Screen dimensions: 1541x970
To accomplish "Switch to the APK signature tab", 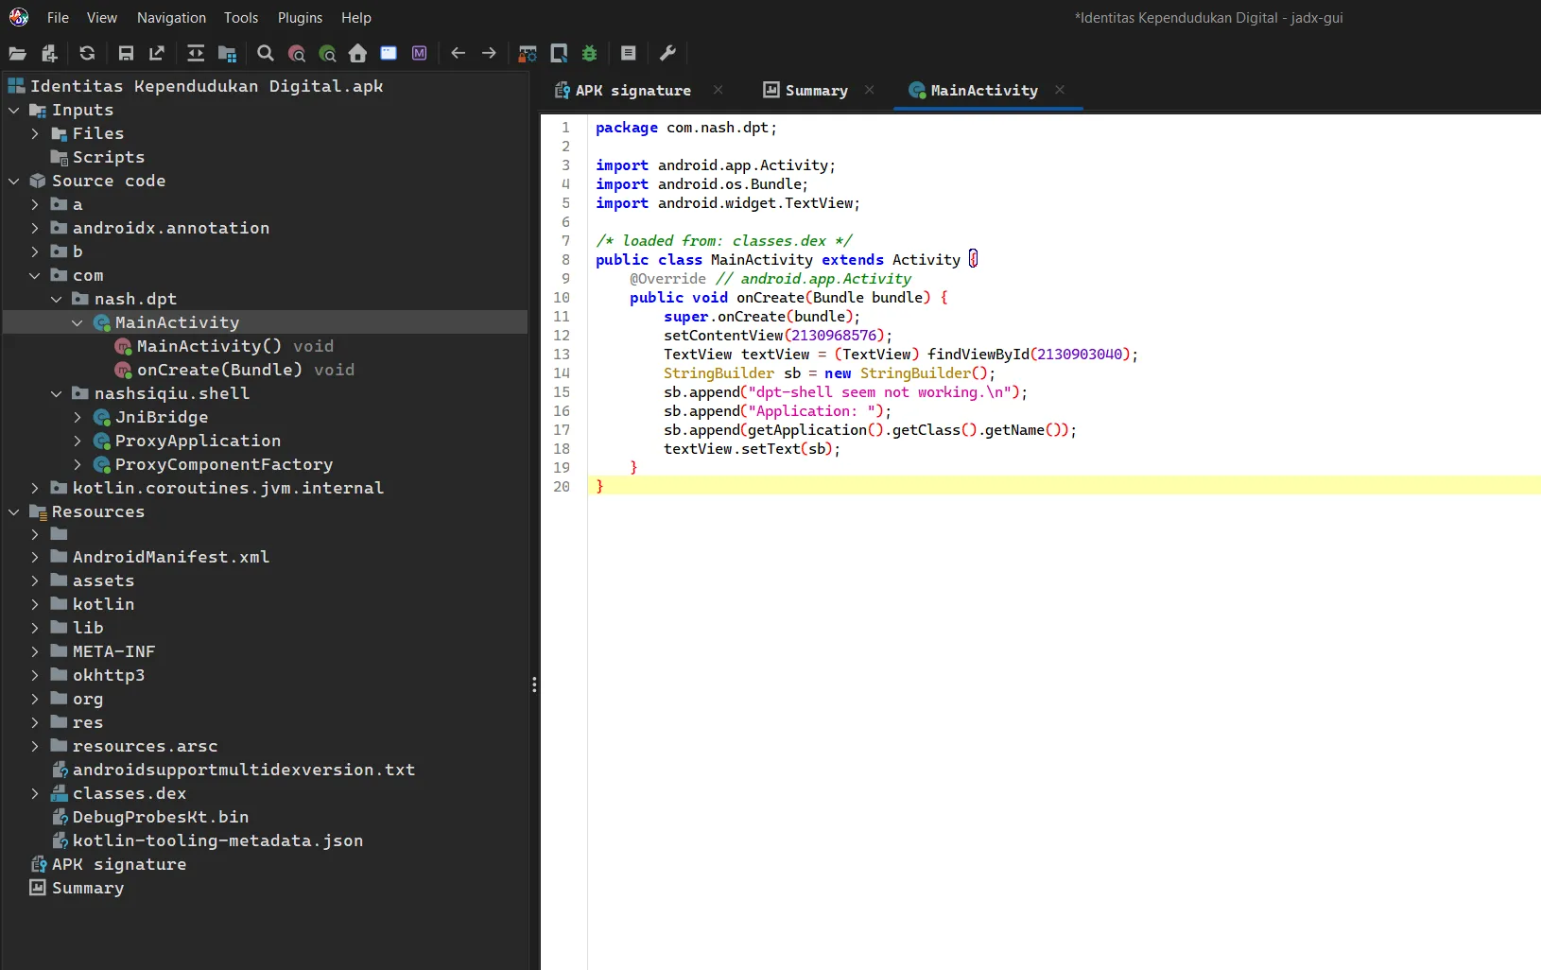I will click(x=632, y=91).
